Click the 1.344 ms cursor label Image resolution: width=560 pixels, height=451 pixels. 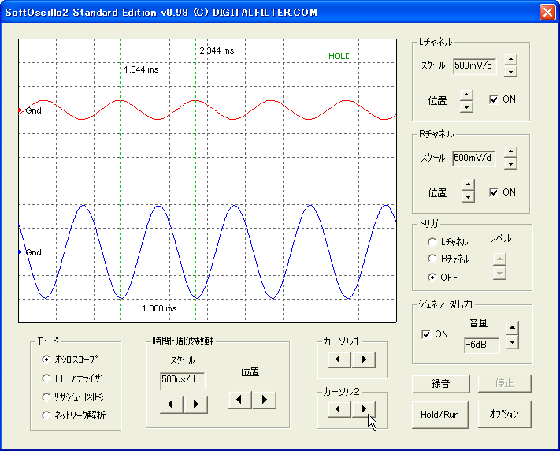pyautogui.click(x=142, y=69)
